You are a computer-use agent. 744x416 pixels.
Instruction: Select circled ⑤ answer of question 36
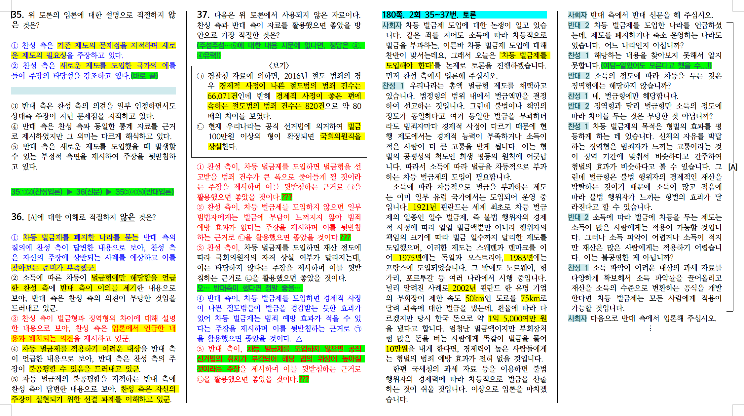(x=15, y=379)
